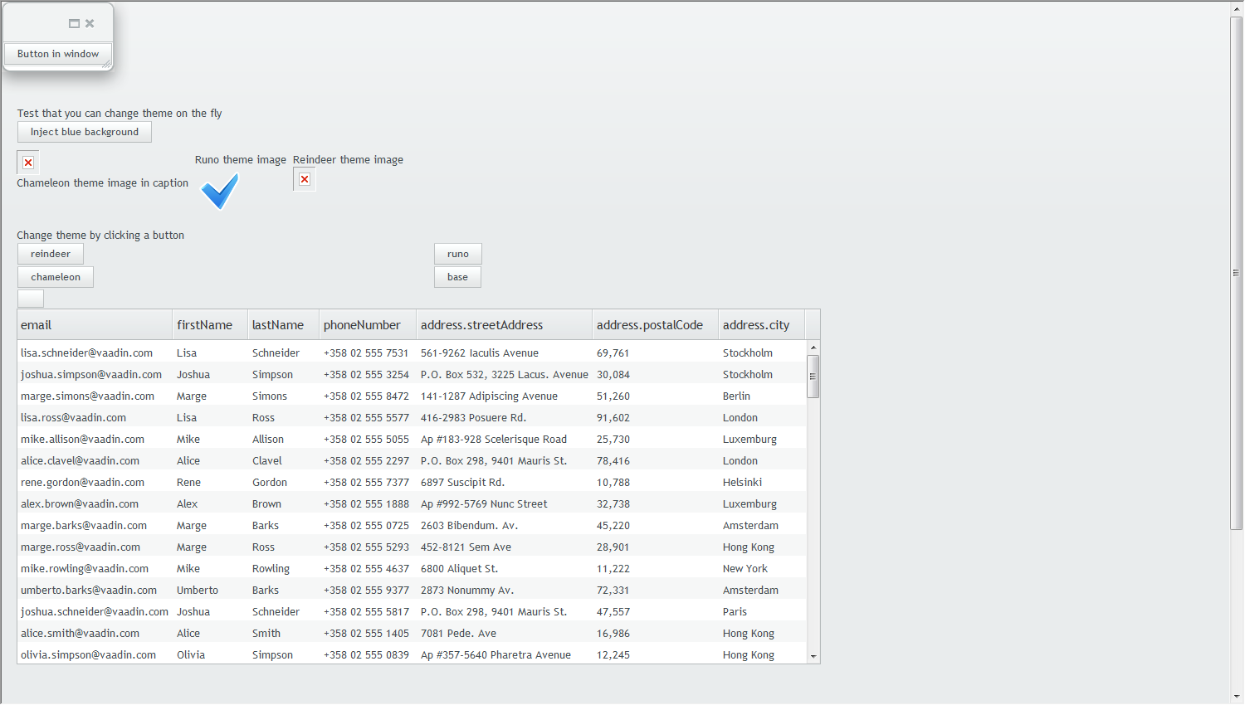Maximize the small floating sub-window

[x=74, y=23]
